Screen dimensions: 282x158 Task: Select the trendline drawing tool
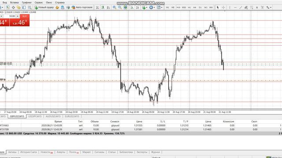241,7
